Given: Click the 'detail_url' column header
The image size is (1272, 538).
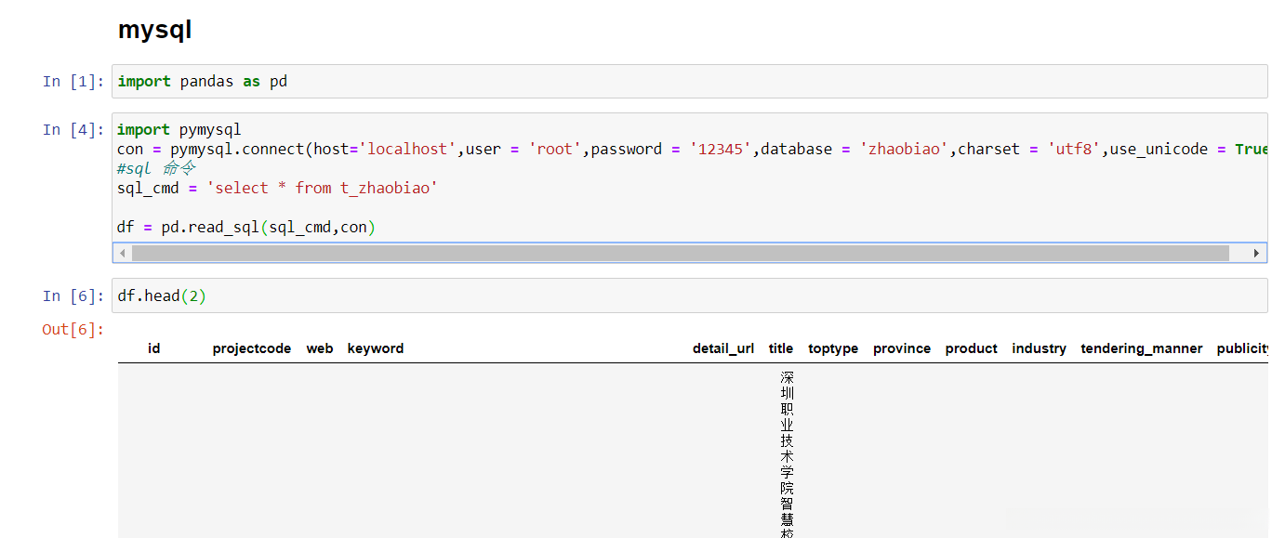Looking at the screenshot, I should click(723, 348).
